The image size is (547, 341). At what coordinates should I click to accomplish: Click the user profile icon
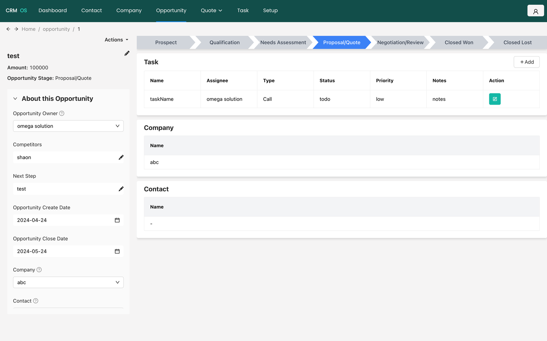pos(535,11)
